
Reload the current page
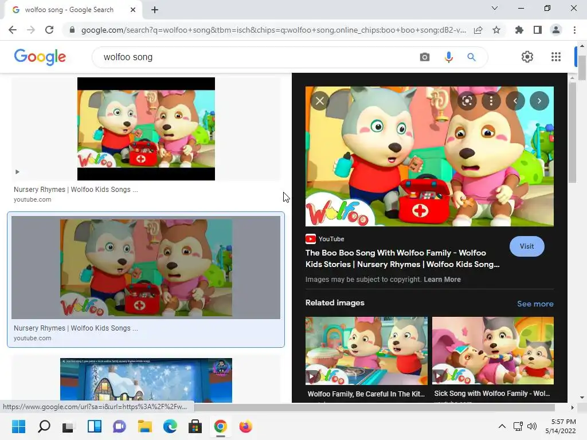click(x=49, y=30)
